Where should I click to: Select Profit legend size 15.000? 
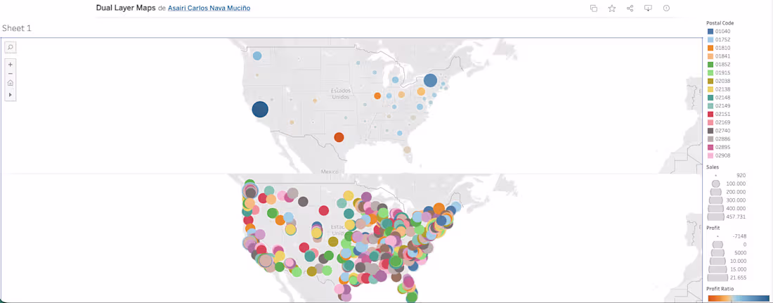[727, 269]
